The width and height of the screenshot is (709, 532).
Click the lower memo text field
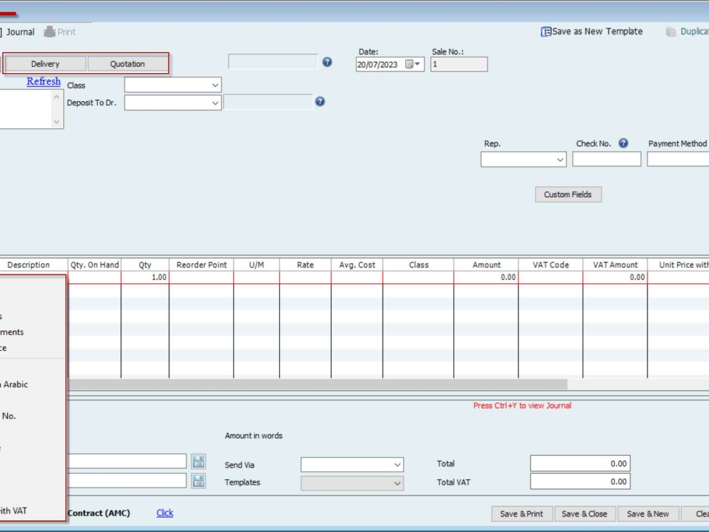pos(127,480)
